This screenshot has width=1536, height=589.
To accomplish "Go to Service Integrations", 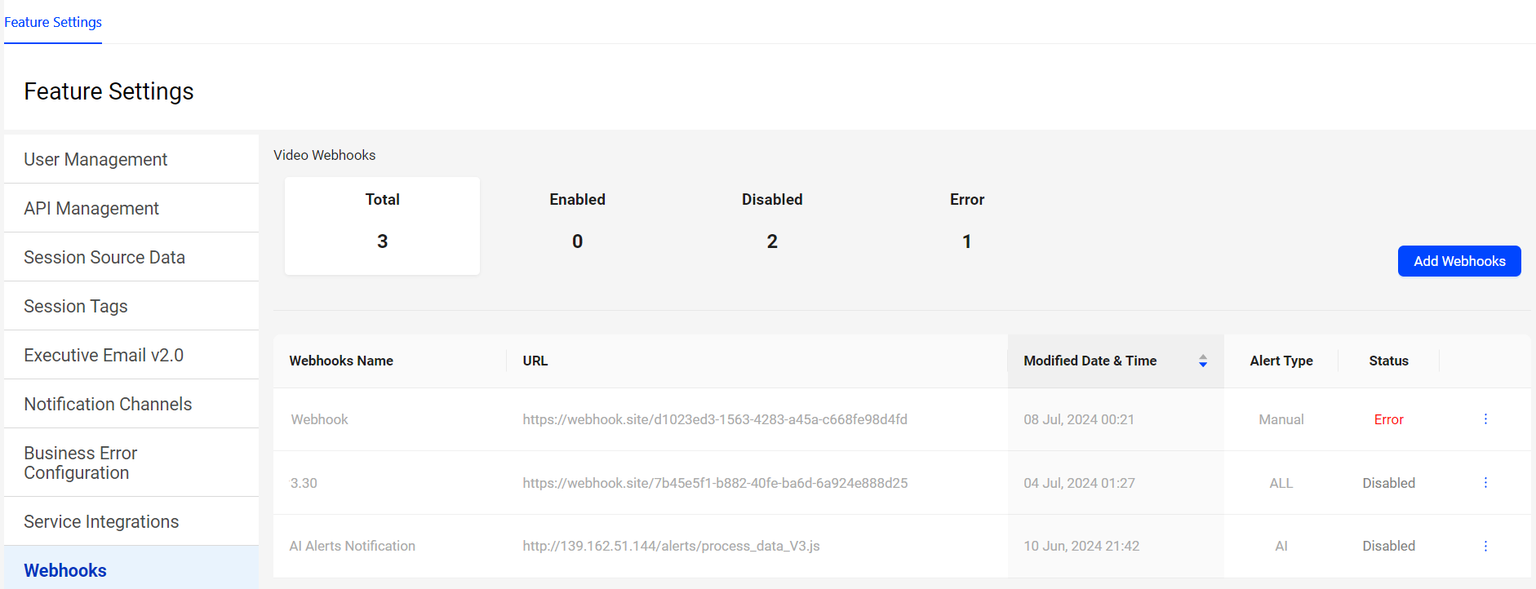I will (x=101, y=522).
